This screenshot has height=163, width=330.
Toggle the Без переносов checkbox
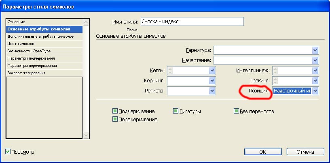236,111
